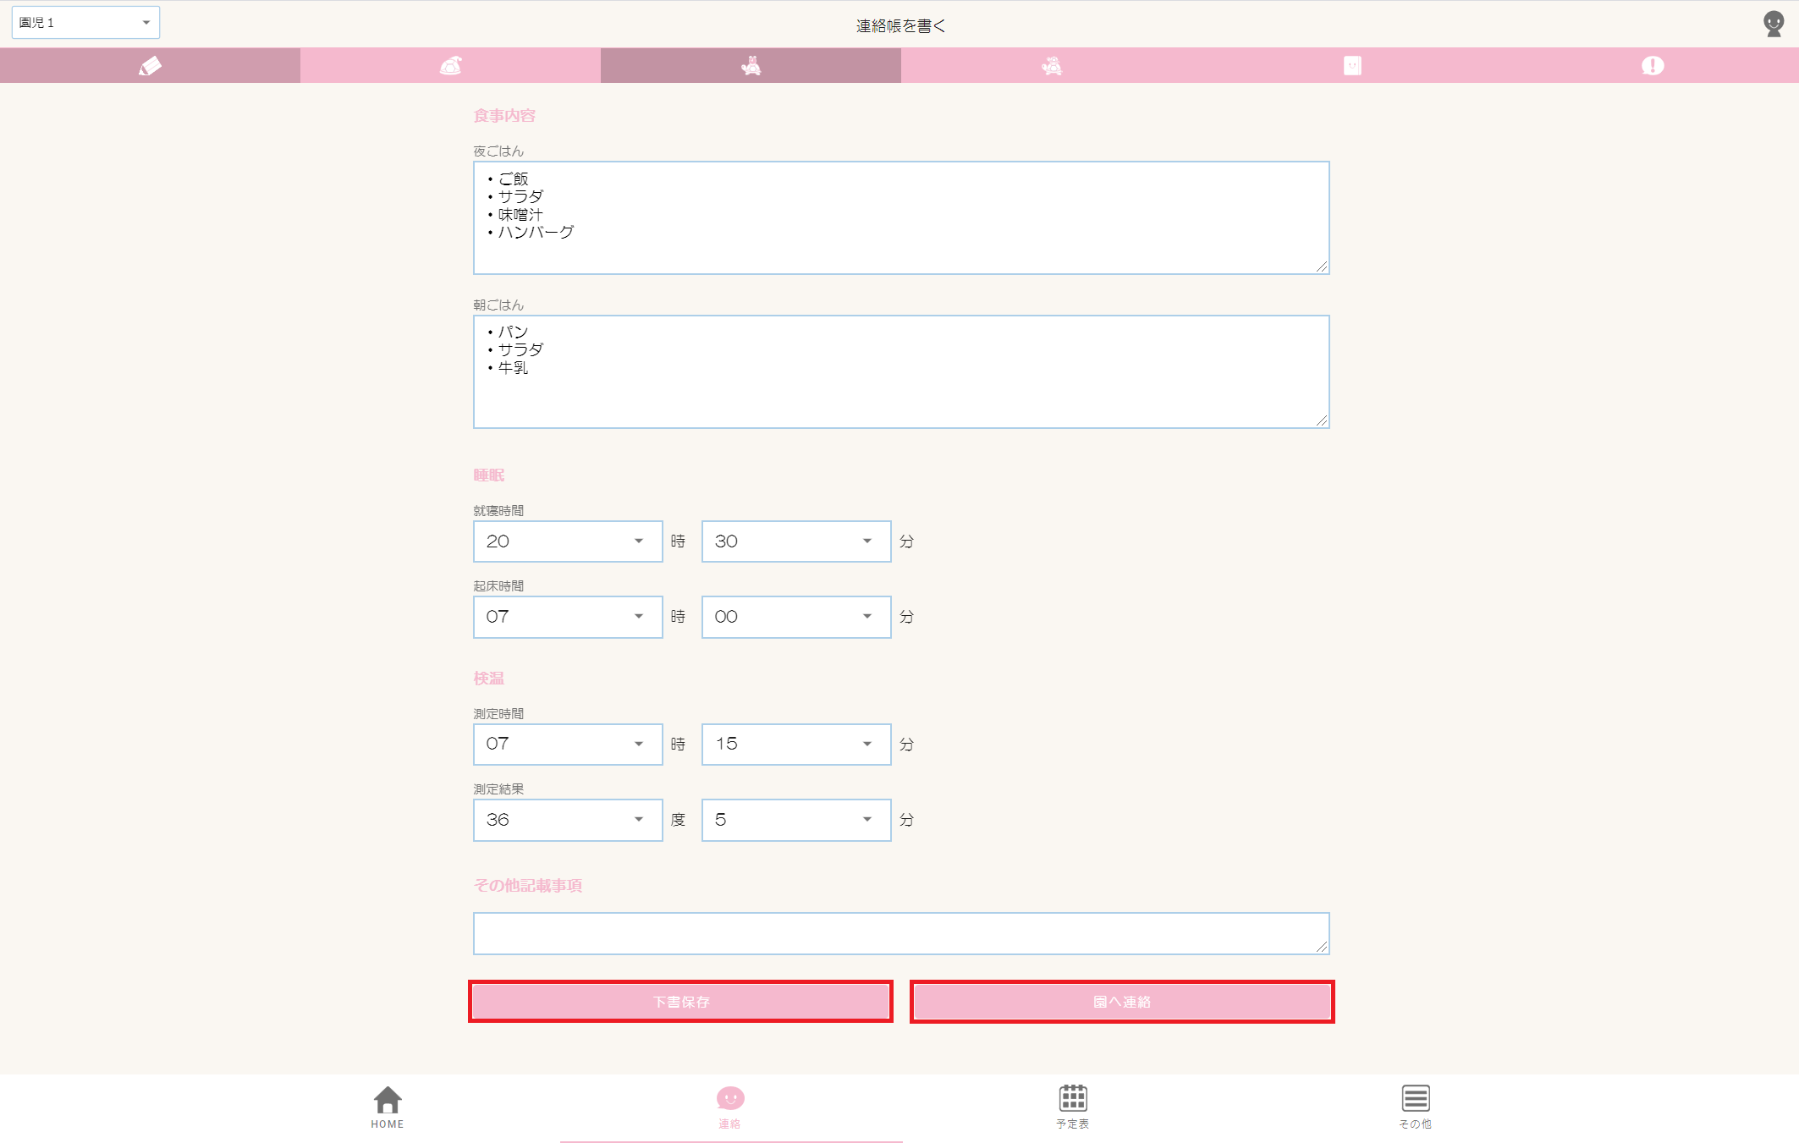Open temperature decimal dropdown showing 5
The height and width of the screenshot is (1143, 1799).
tap(795, 820)
